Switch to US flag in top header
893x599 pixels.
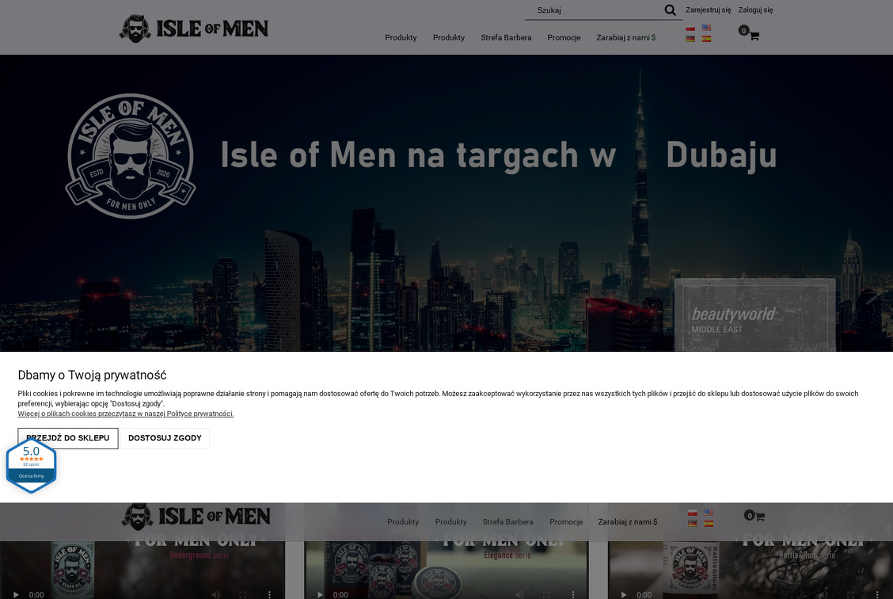coord(706,28)
